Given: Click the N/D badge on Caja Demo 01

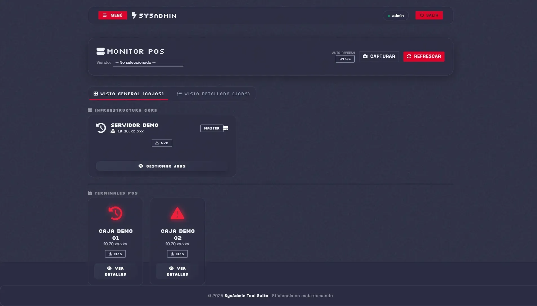Looking at the screenshot, I should click(x=115, y=254).
